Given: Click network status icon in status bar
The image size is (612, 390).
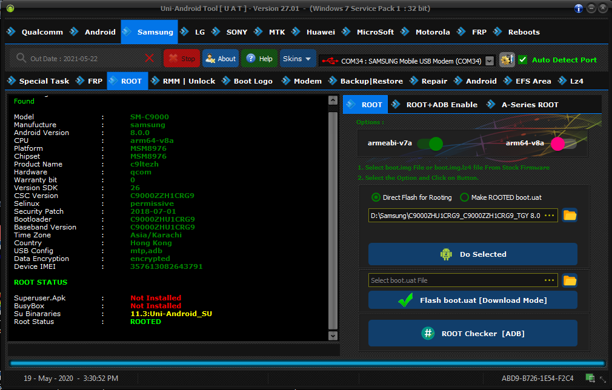Looking at the screenshot, I should (x=590, y=378).
